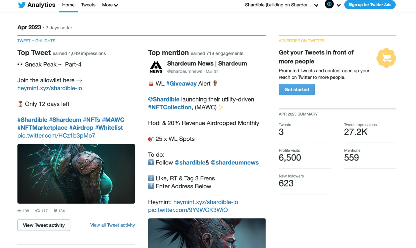The height and width of the screenshot is (248, 416).
Task: Open the Top Tweet cyborg image
Action: pyautogui.click(x=76, y=174)
